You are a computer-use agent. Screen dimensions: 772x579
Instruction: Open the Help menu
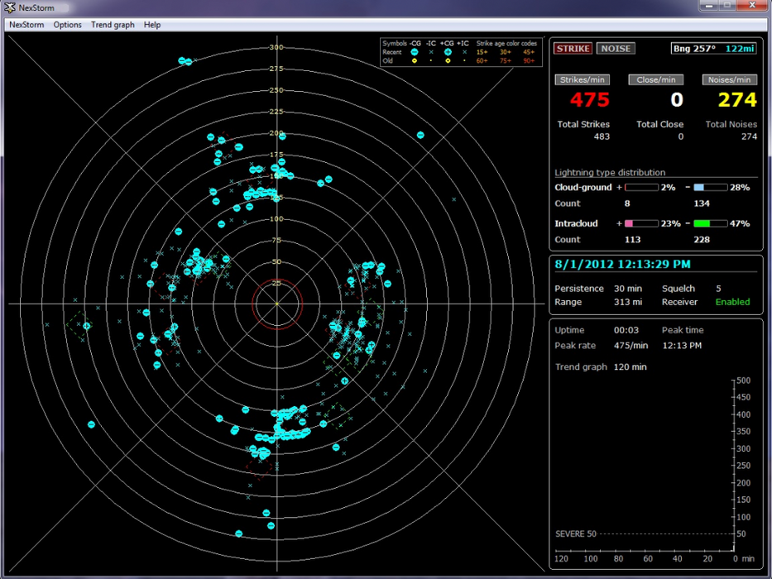(152, 25)
